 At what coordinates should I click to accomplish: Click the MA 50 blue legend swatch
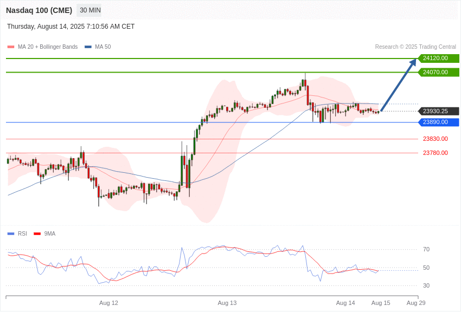point(88,47)
